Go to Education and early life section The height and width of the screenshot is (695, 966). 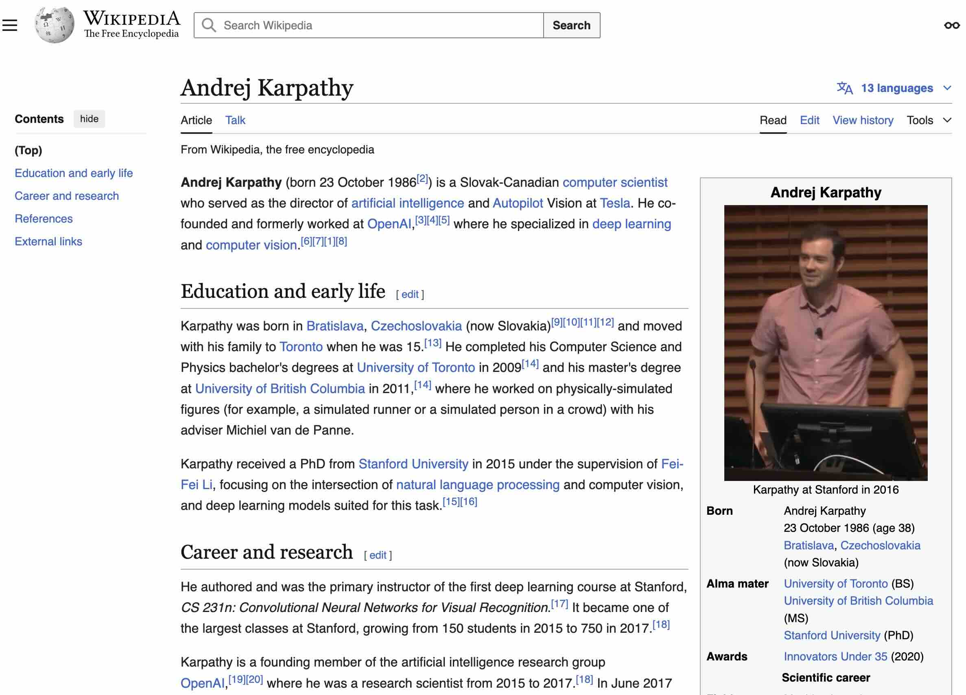(74, 173)
